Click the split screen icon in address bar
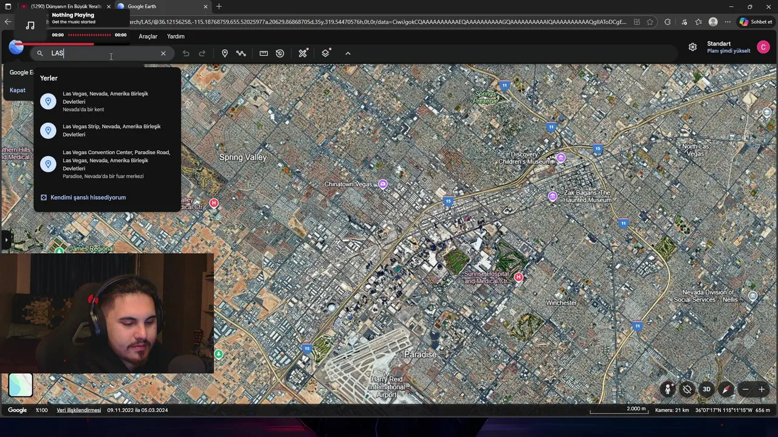 [636, 22]
